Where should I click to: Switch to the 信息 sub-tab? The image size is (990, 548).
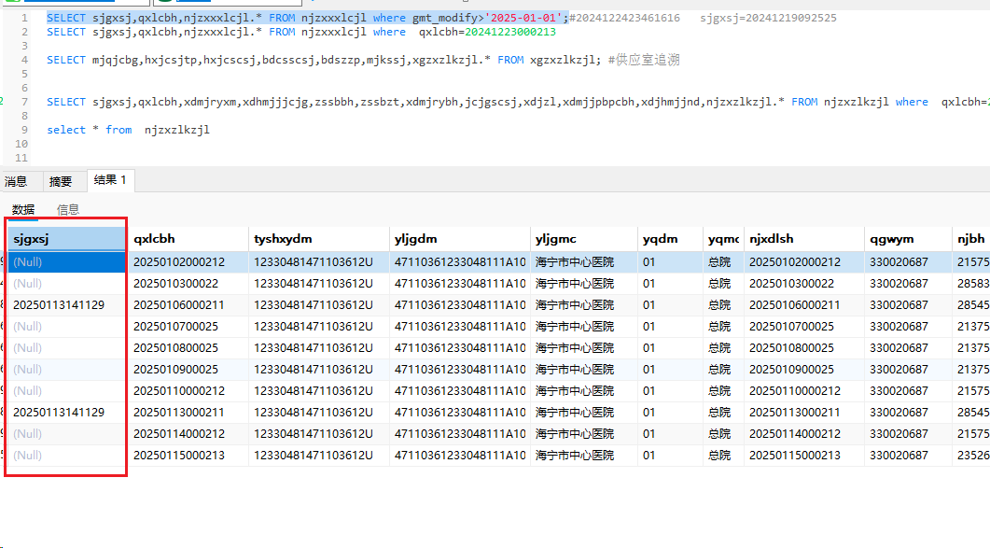tap(67, 209)
